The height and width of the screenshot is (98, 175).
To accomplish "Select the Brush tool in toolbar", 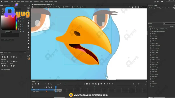I will point(28,20).
